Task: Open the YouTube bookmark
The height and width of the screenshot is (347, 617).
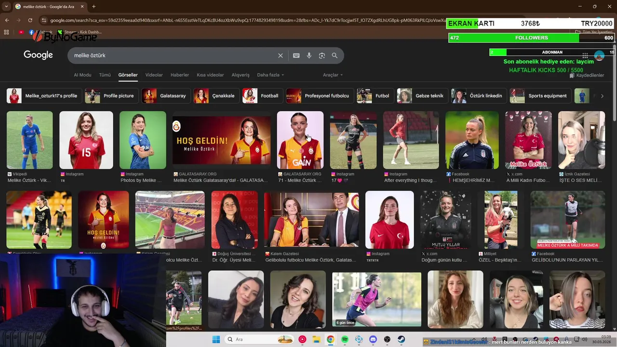Action: click(x=21, y=32)
